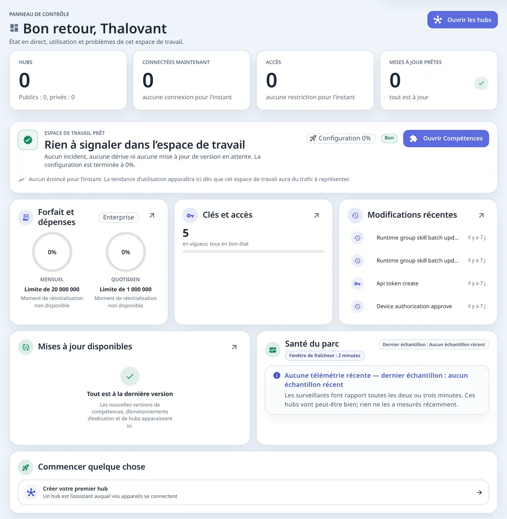Click the check circle above Tout est à la dernière version
Image resolution: width=507 pixels, height=519 pixels.
[130, 376]
